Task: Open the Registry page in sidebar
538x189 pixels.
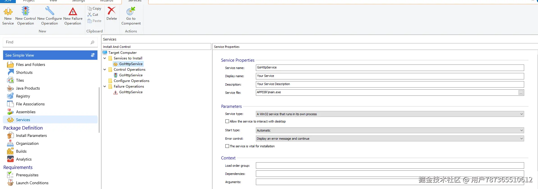Action: [23, 96]
